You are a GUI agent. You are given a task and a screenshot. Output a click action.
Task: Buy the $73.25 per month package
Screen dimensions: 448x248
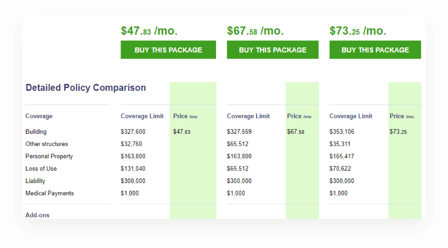[x=375, y=50]
